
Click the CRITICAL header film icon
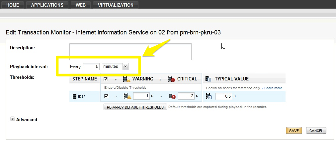[x=171, y=79]
